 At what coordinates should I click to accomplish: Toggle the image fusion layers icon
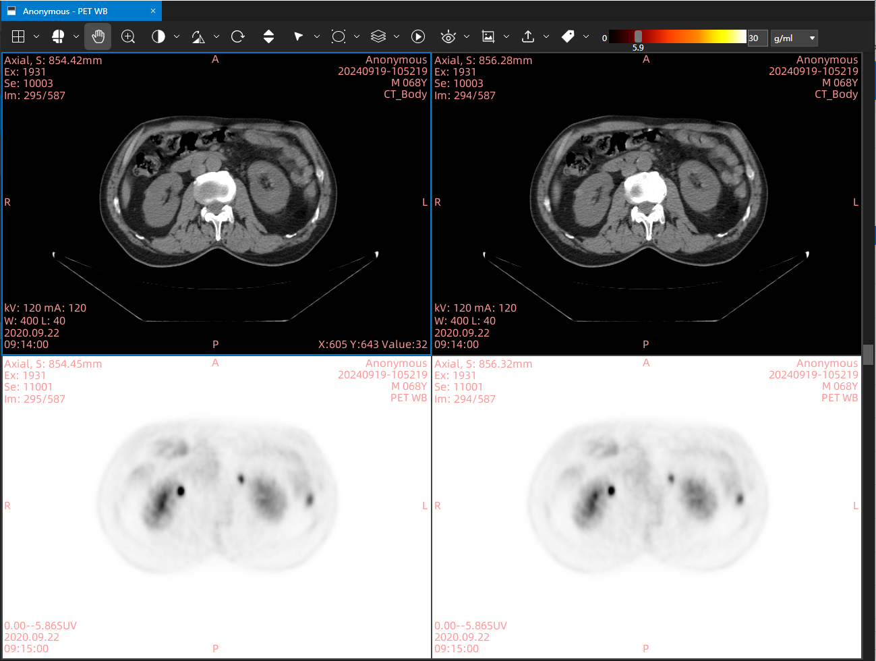coord(378,36)
